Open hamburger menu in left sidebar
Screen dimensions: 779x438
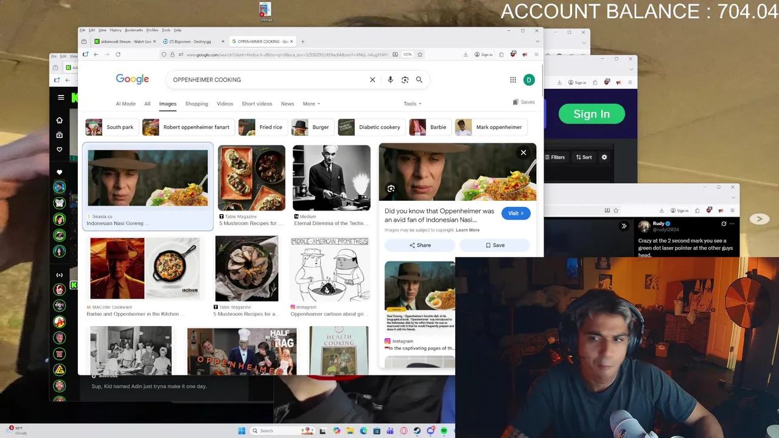coord(61,97)
